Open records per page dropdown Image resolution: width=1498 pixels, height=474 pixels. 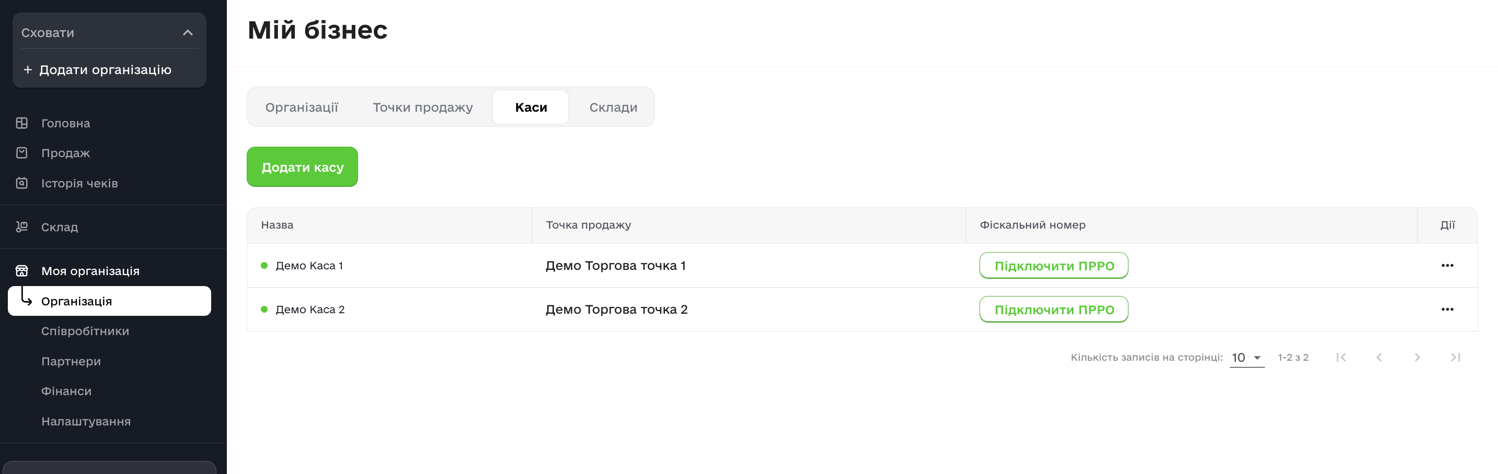click(1246, 358)
